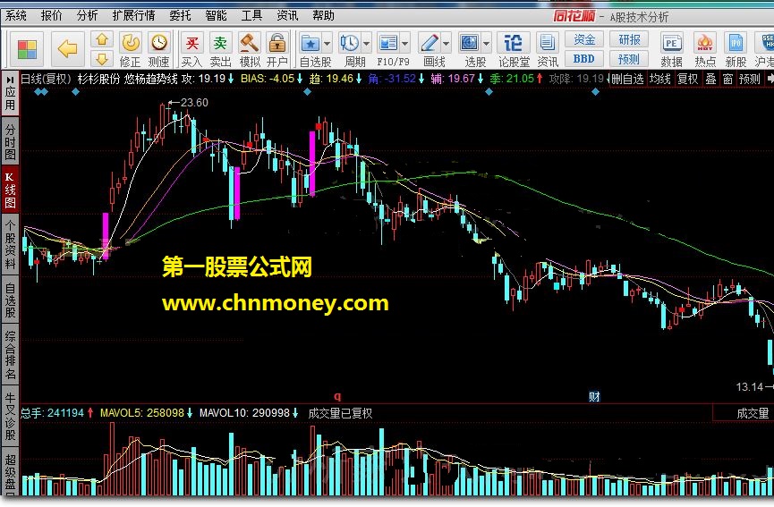Click the red q marker on chart

[337, 396]
